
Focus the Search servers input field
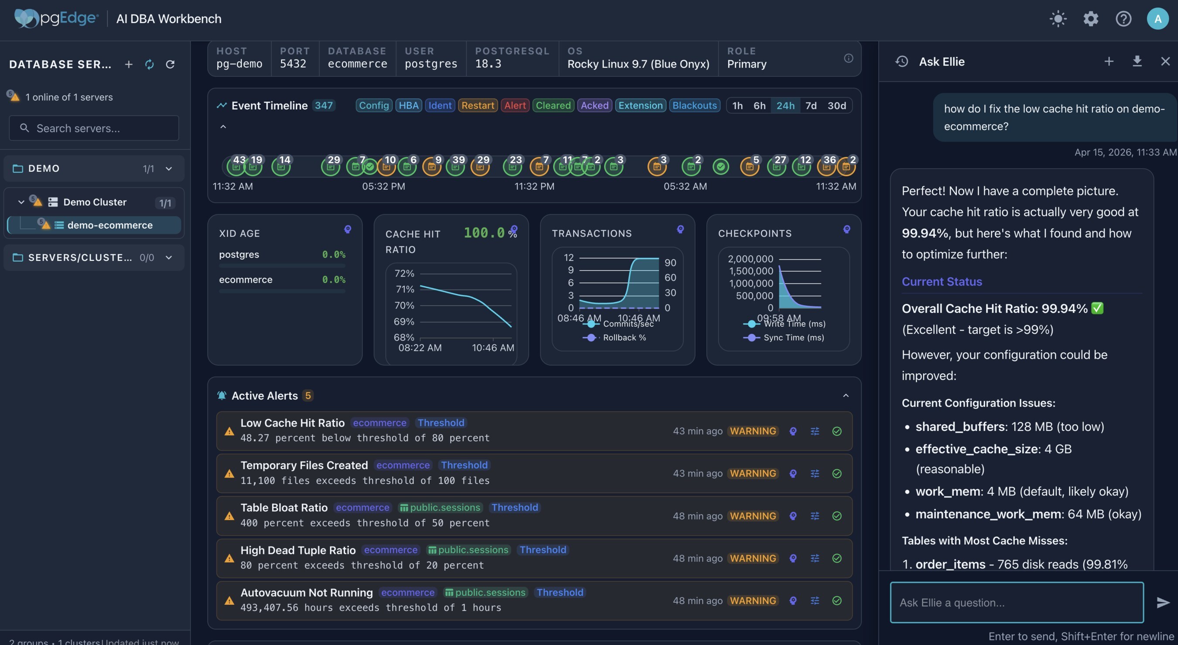click(x=94, y=128)
